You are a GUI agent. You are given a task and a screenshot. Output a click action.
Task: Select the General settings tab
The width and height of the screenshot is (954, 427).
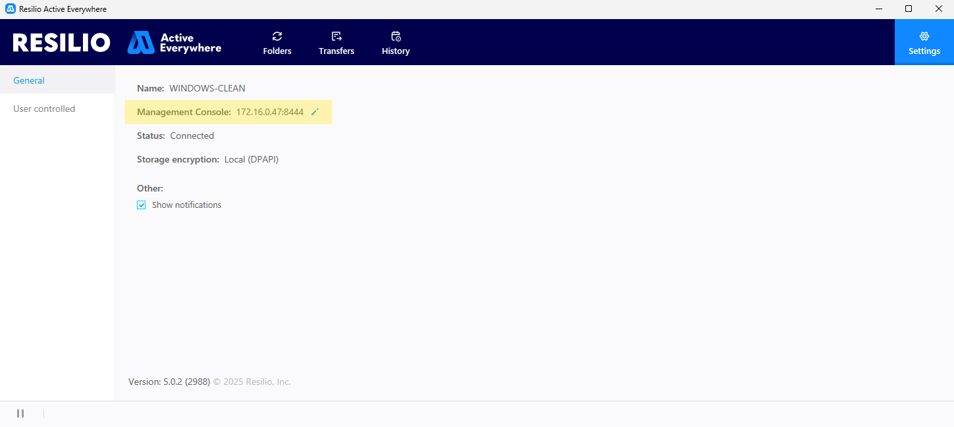pos(29,80)
